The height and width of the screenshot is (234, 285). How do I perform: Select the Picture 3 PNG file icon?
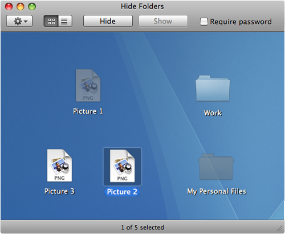[x=60, y=166]
